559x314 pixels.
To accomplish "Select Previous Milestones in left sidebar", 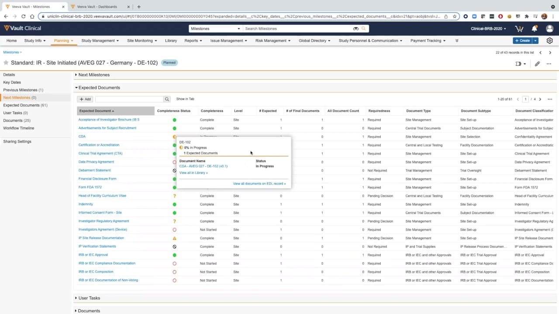I will tap(23, 90).
